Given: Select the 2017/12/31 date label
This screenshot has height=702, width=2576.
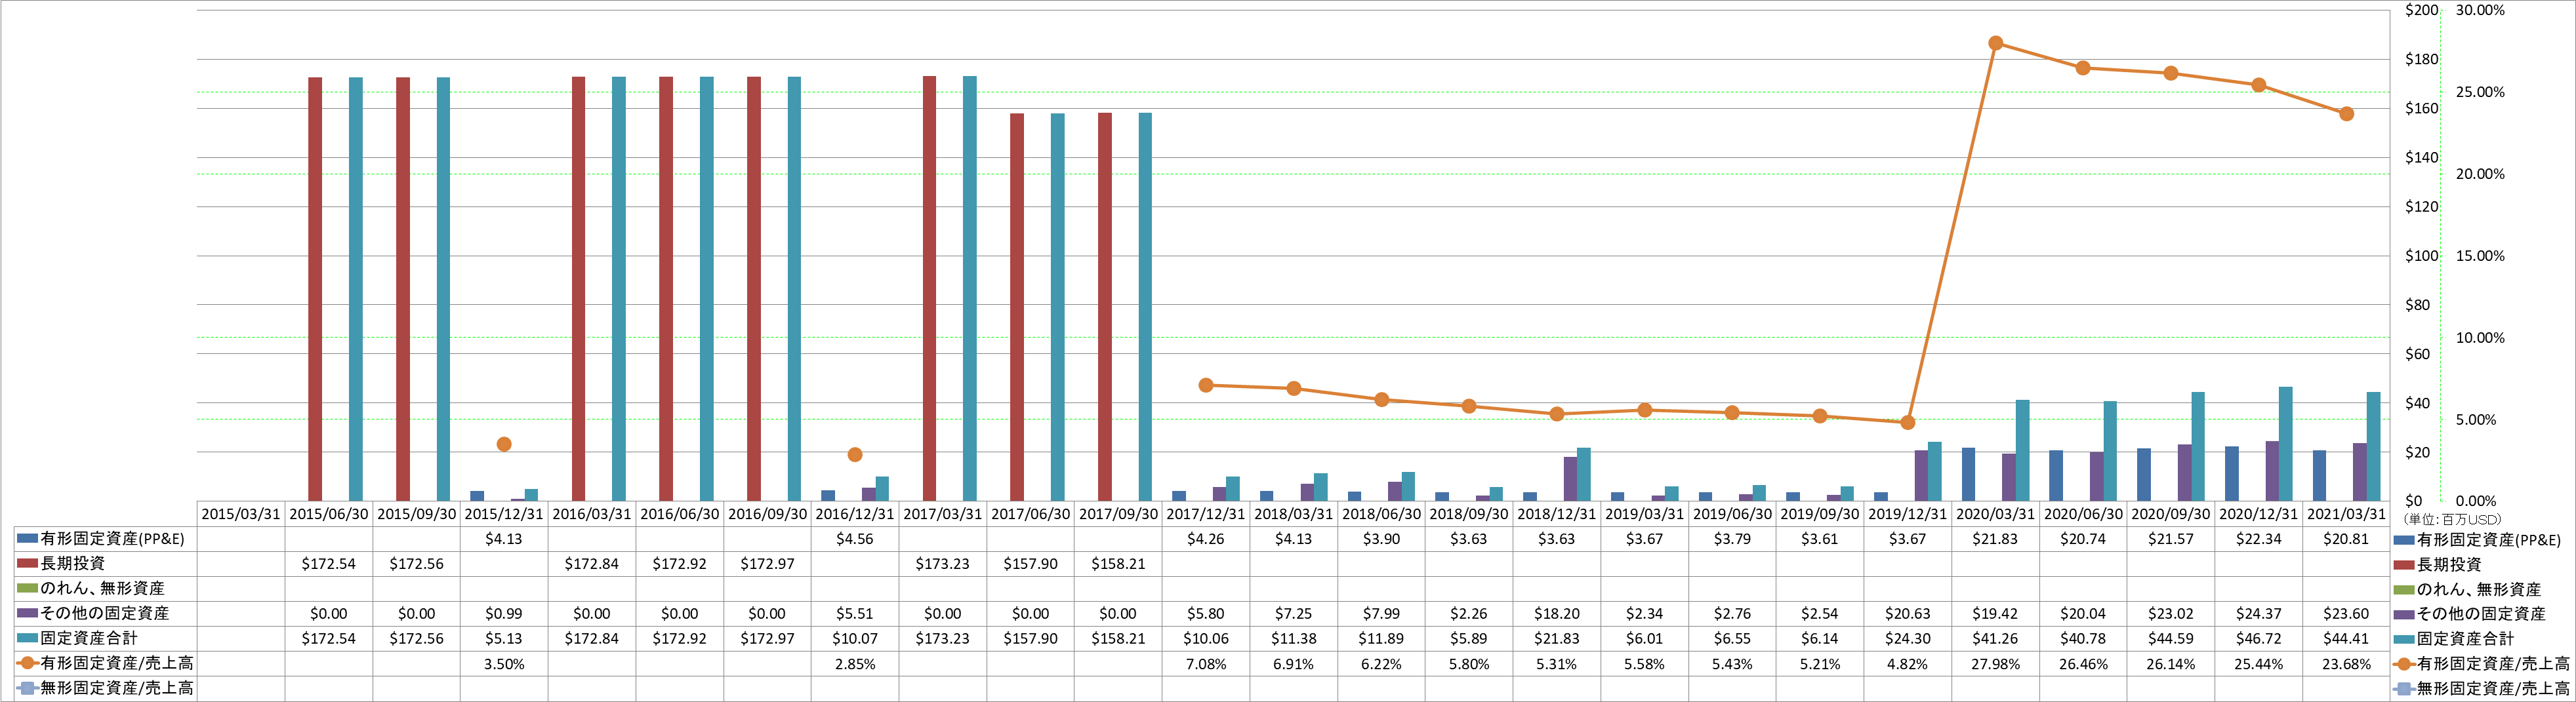Looking at the screenshot, I should pos(1206,513).
